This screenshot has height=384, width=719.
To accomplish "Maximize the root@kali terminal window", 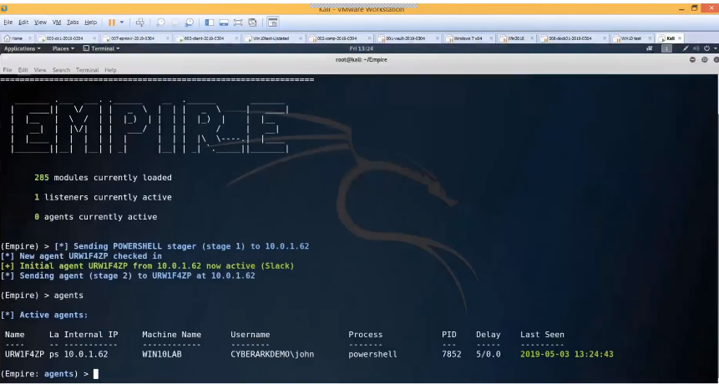I will click(x=704, y=59).
